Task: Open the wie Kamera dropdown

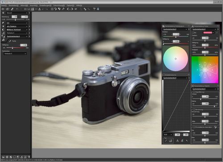Action: [x=17, y=26]
